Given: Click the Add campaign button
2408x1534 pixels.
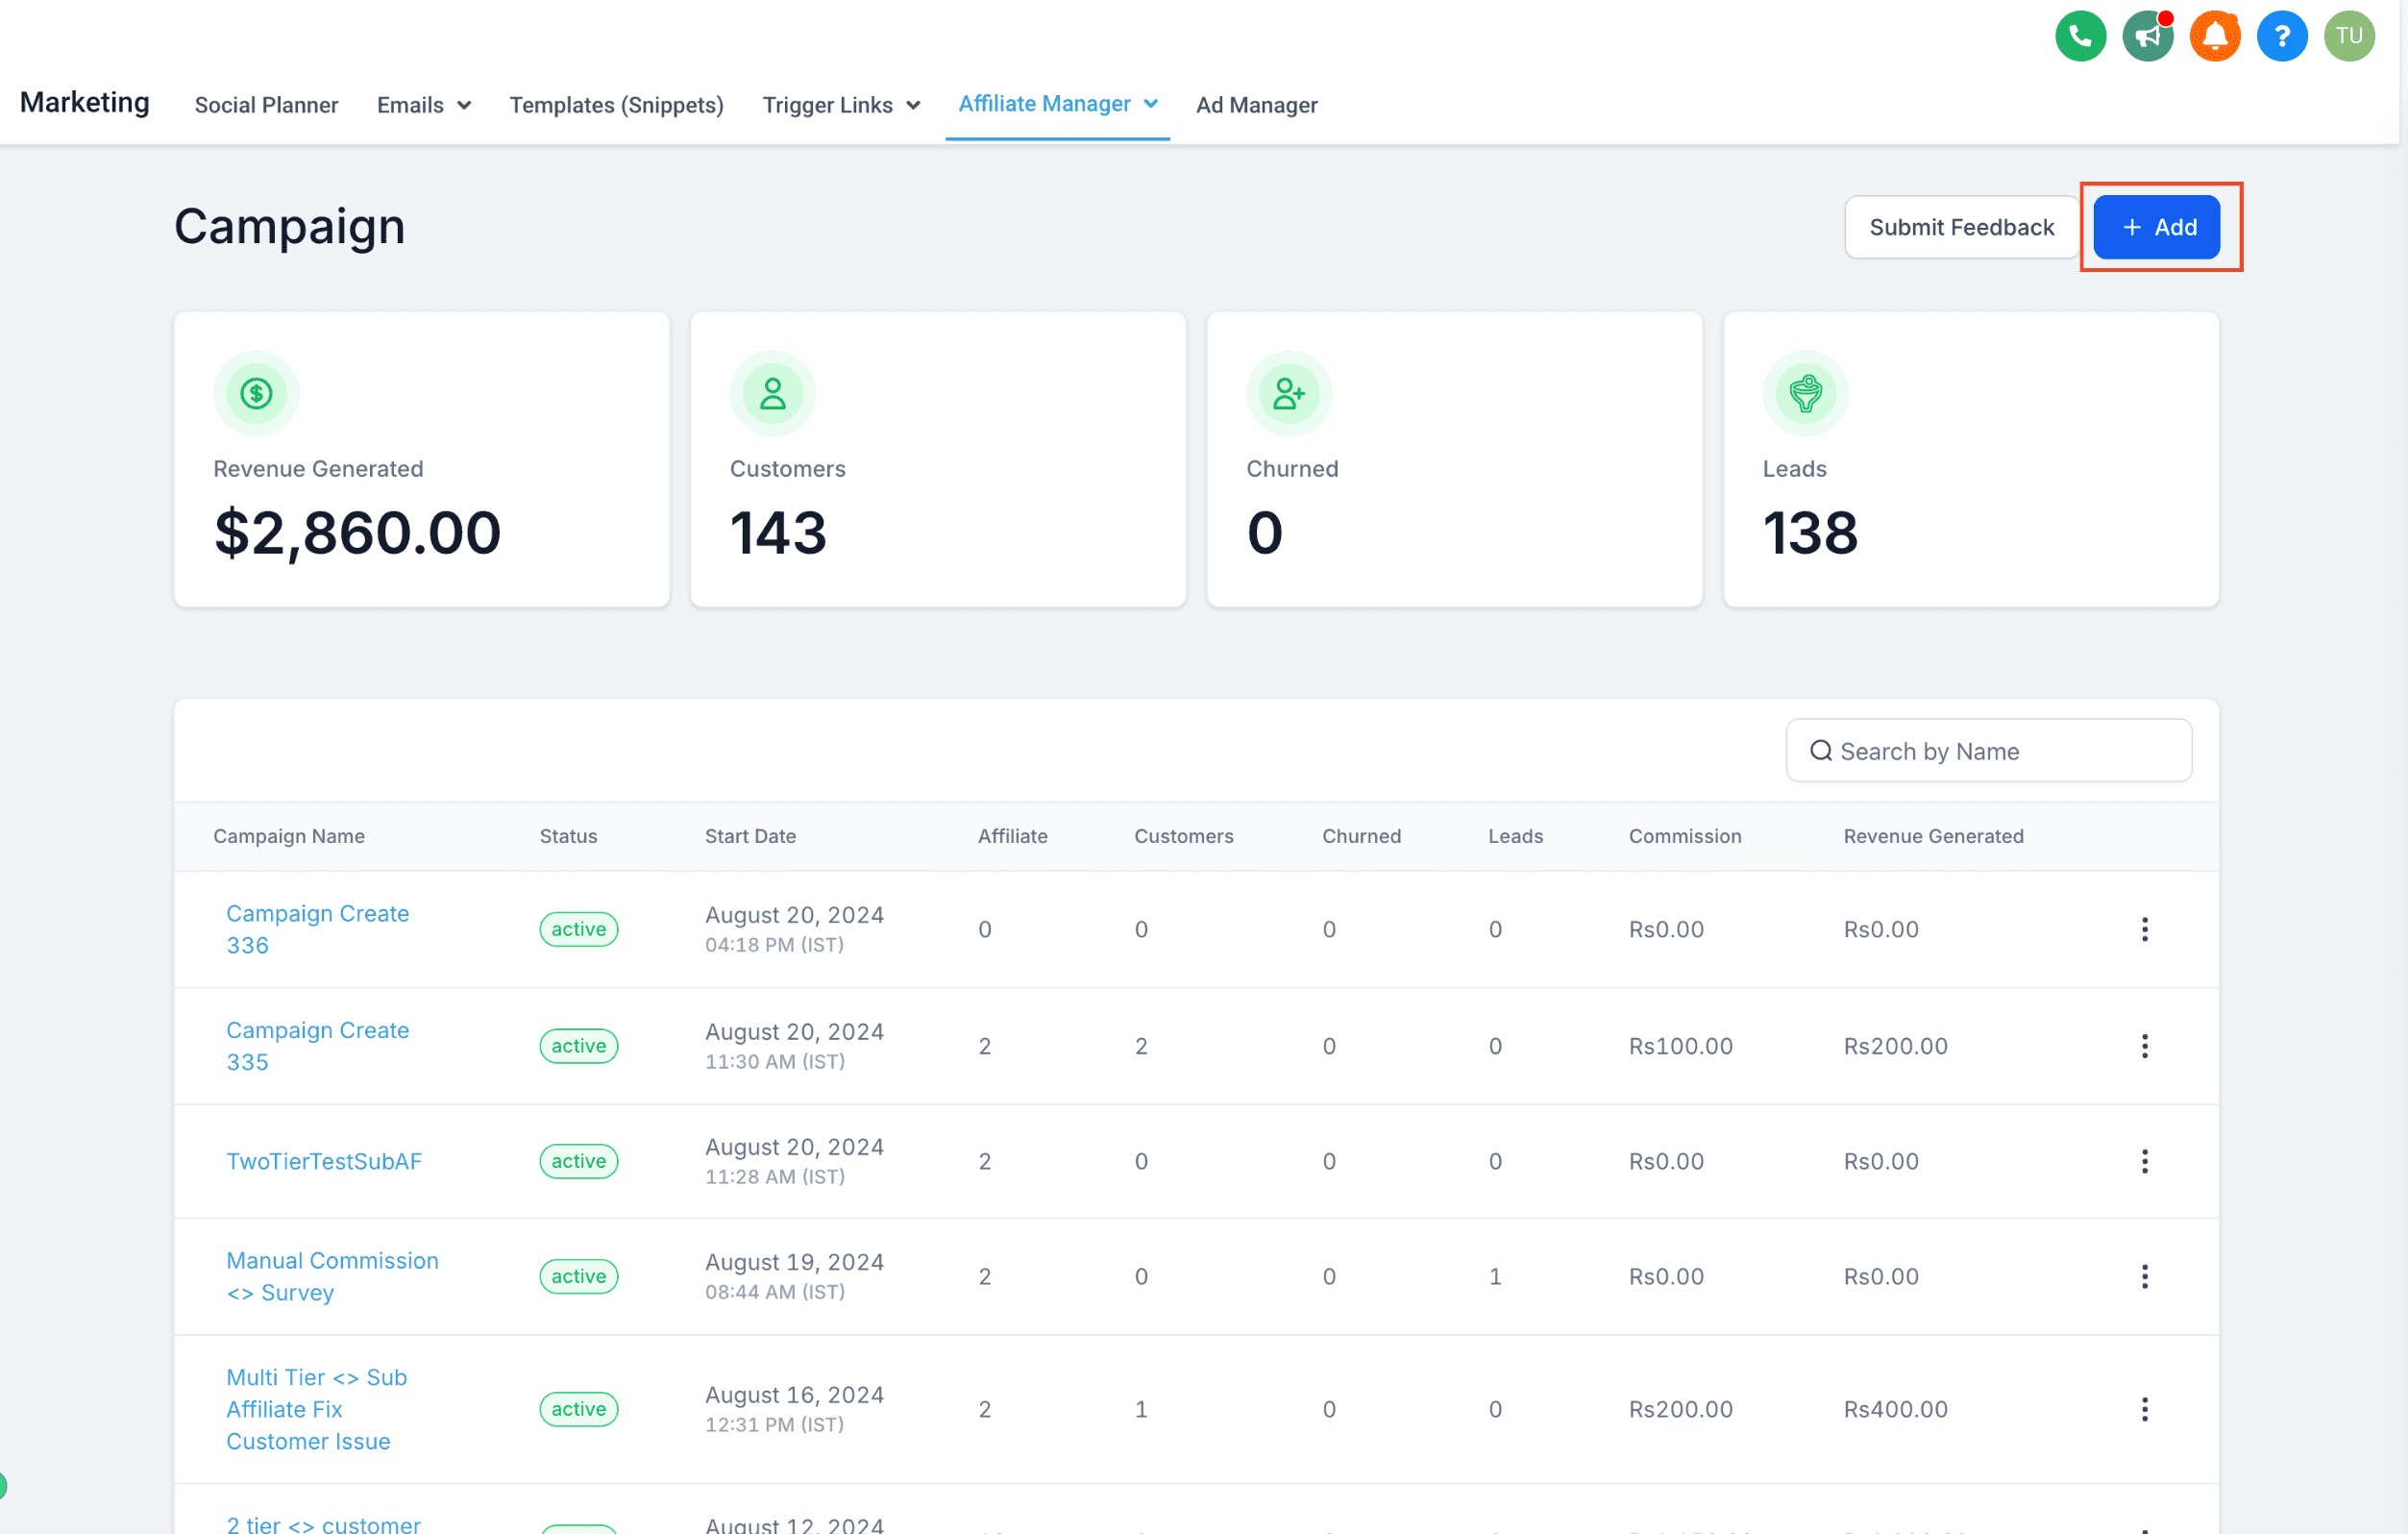Looking at the screenshot, I should (2157, 227).
